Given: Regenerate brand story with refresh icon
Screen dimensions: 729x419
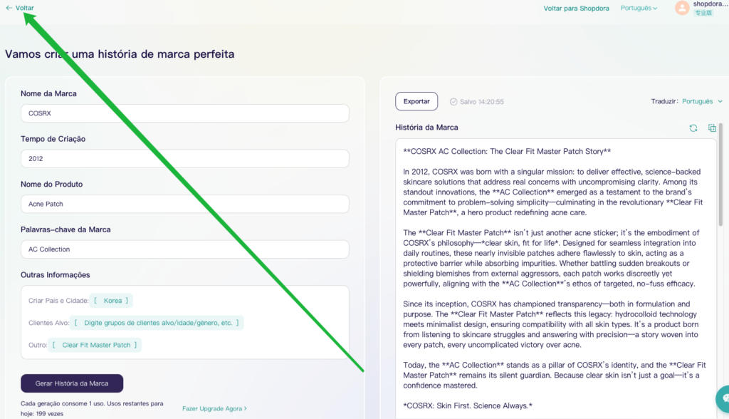Looking at the screenshot, I should pos(693,128).
